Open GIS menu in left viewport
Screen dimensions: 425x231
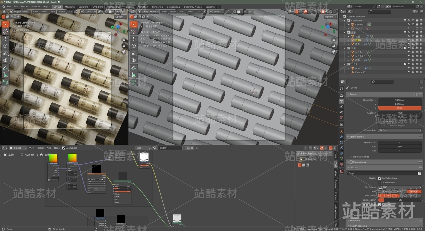[70, 12]
